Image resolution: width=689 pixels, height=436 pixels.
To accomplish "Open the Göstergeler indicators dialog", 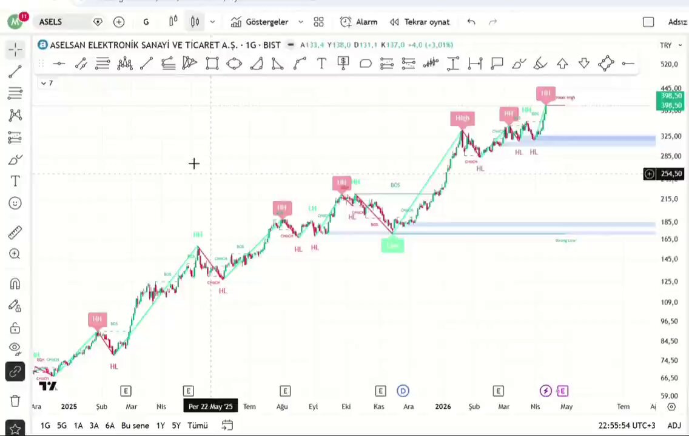I will click(x=260, y=22).
